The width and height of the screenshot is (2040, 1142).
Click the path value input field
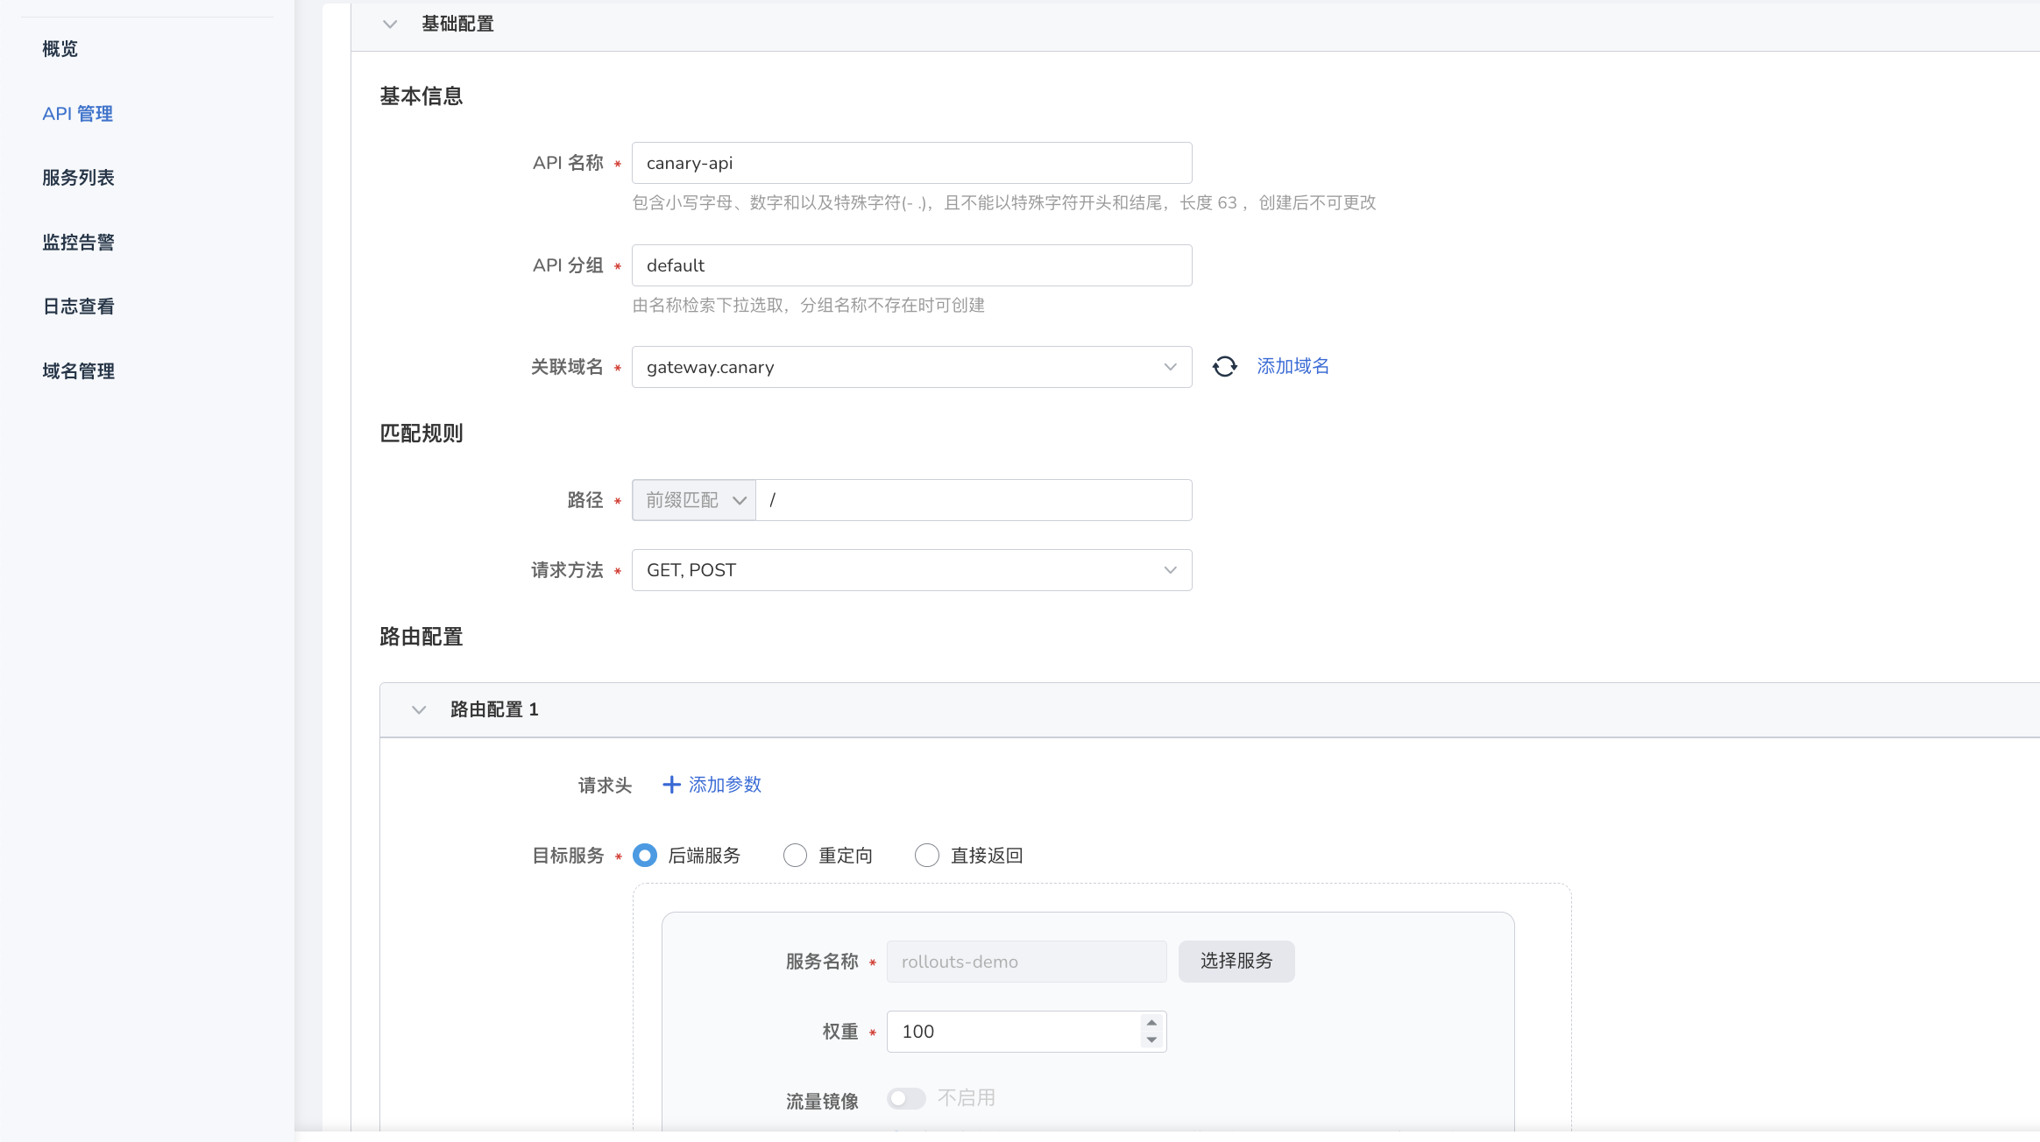[x=973, y=500]
